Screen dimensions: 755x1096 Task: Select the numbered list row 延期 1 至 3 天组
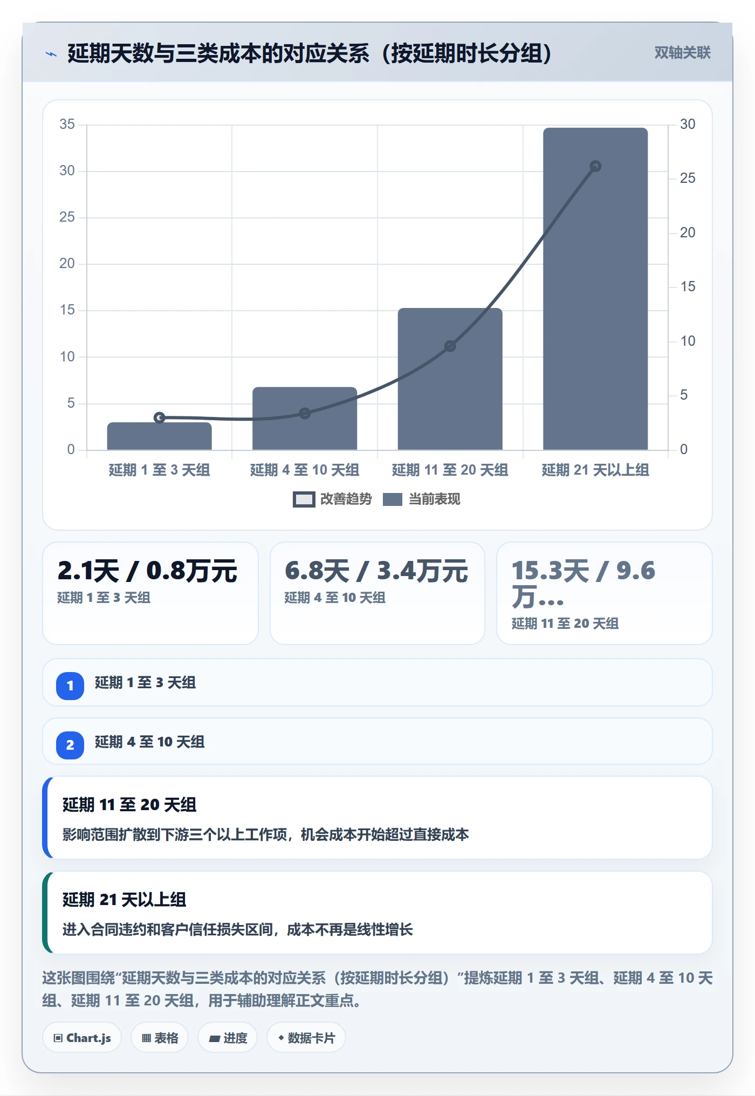377,682
